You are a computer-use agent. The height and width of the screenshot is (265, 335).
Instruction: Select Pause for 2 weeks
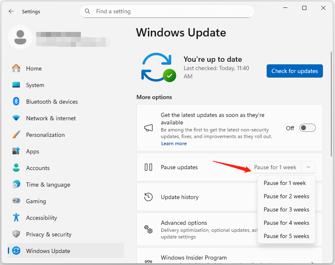286,196
